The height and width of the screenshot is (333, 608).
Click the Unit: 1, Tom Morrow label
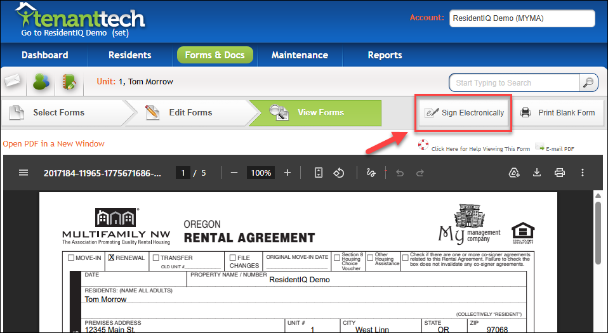coord(135,81)
